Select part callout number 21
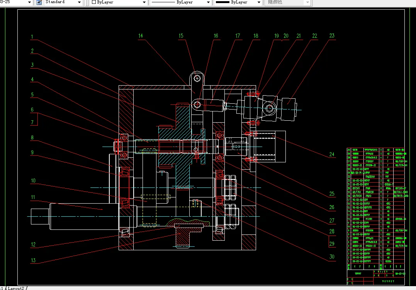The width and height of the screenshot is (416, 290). point(299,36)
